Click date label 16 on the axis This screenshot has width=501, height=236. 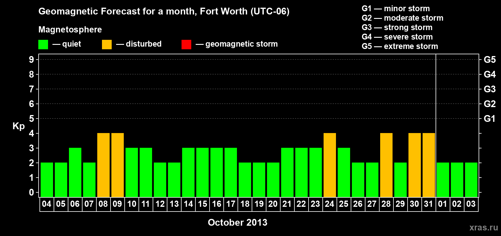[216, 204]
